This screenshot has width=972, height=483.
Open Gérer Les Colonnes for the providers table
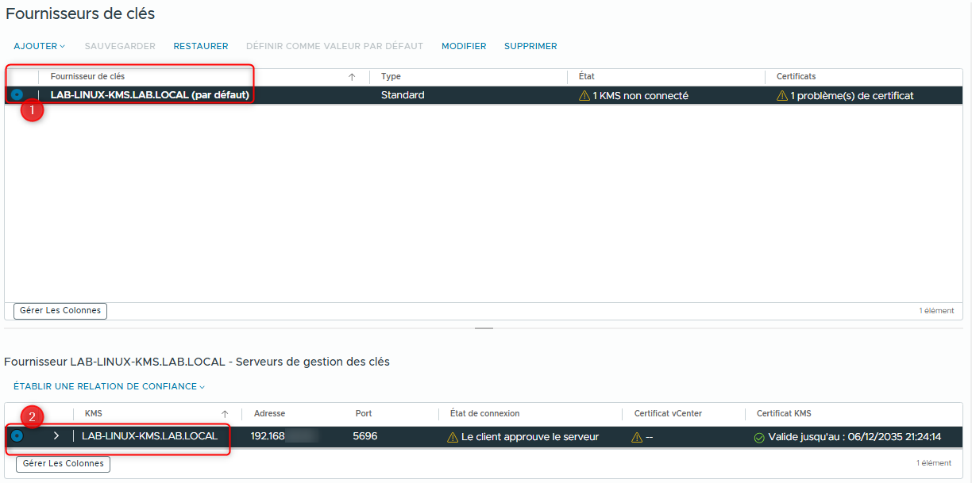click(60, 311)
